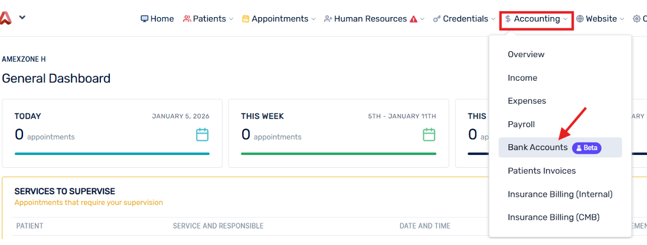
Task: Click the green calendar icon in This Week card
Action: point(429,135)
